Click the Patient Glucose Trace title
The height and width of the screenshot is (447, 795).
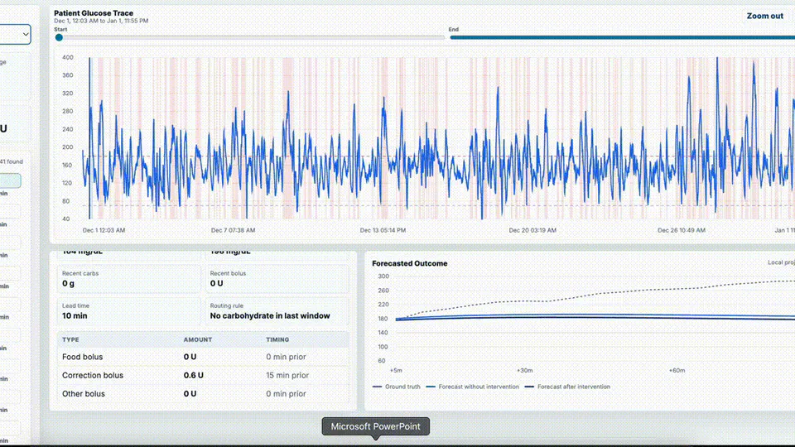coord(94,13)
